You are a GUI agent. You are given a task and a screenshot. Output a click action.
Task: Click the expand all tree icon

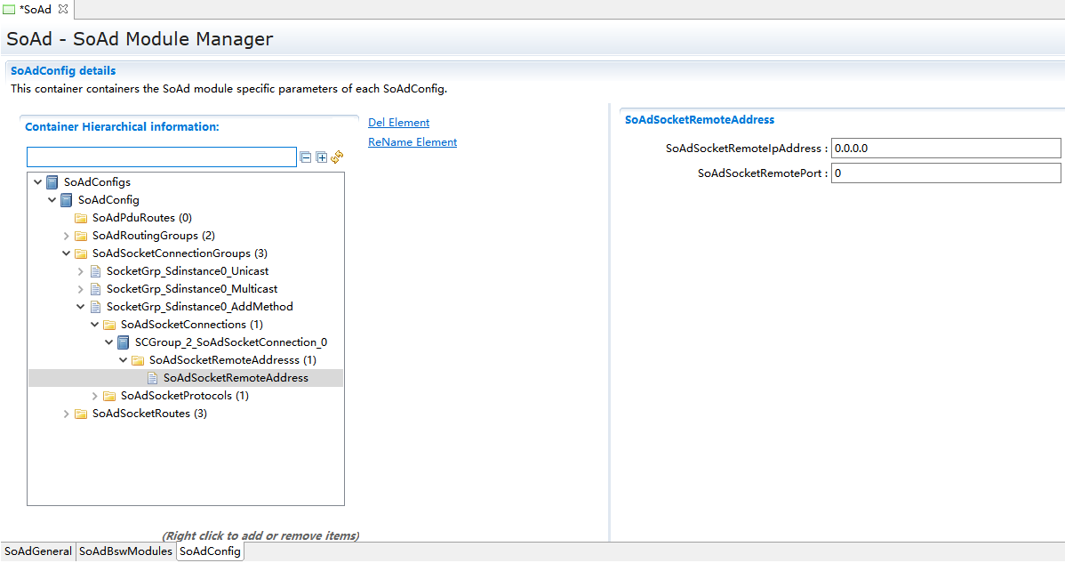(322, 157)
